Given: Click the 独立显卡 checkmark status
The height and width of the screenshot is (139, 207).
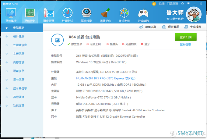Looking at the screenshot, I should tap(75, 44).
